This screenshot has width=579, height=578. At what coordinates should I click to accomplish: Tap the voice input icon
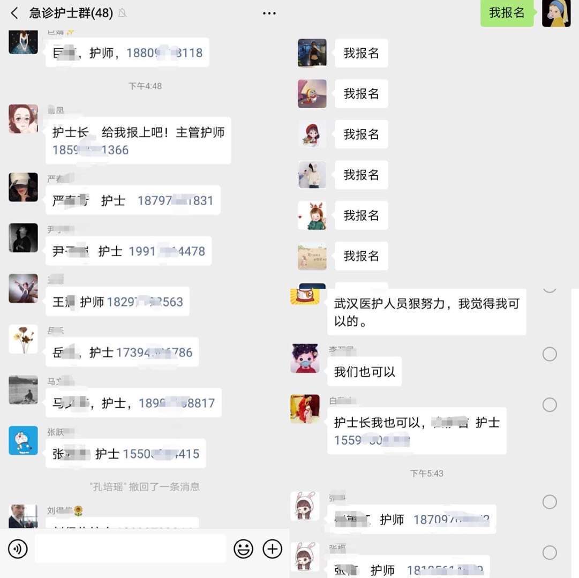tap(18, 549)
